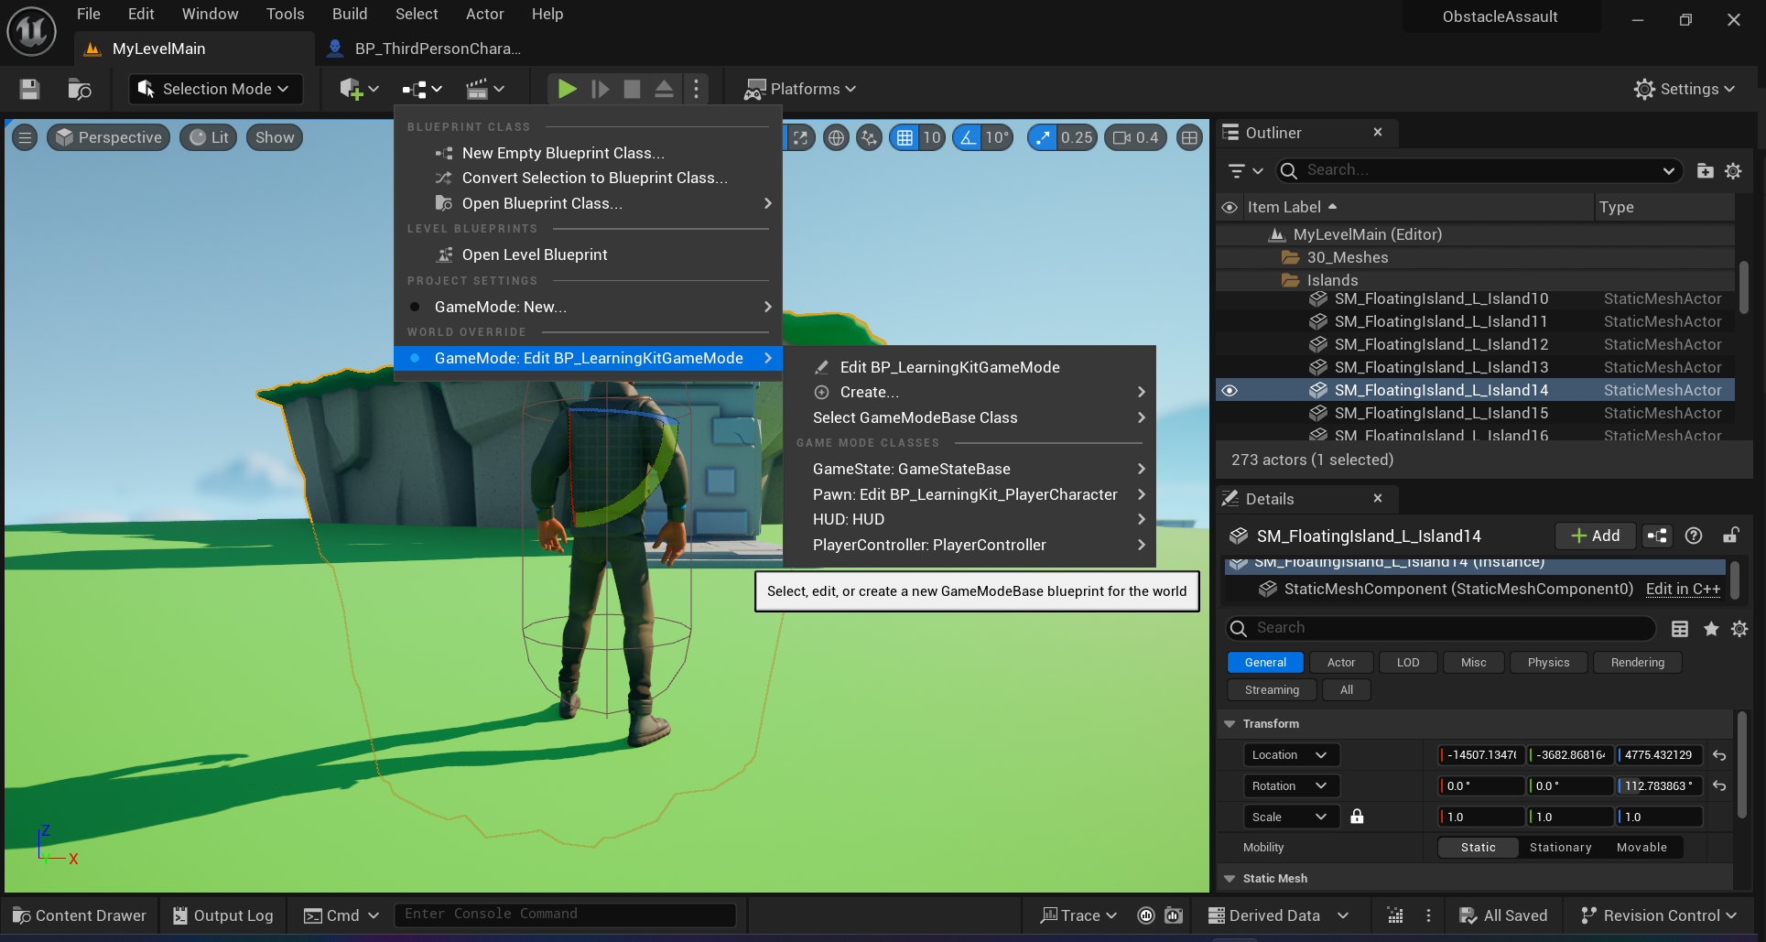Start Play in Editor
This screenshot has width=1766, height=942.
point(567,89)
